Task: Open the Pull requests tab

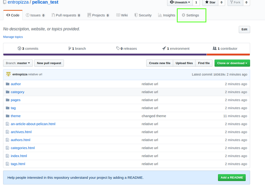Action: [x=66, y=15]
